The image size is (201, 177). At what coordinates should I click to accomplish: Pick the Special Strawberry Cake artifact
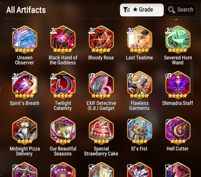click(x=101, y=131)
